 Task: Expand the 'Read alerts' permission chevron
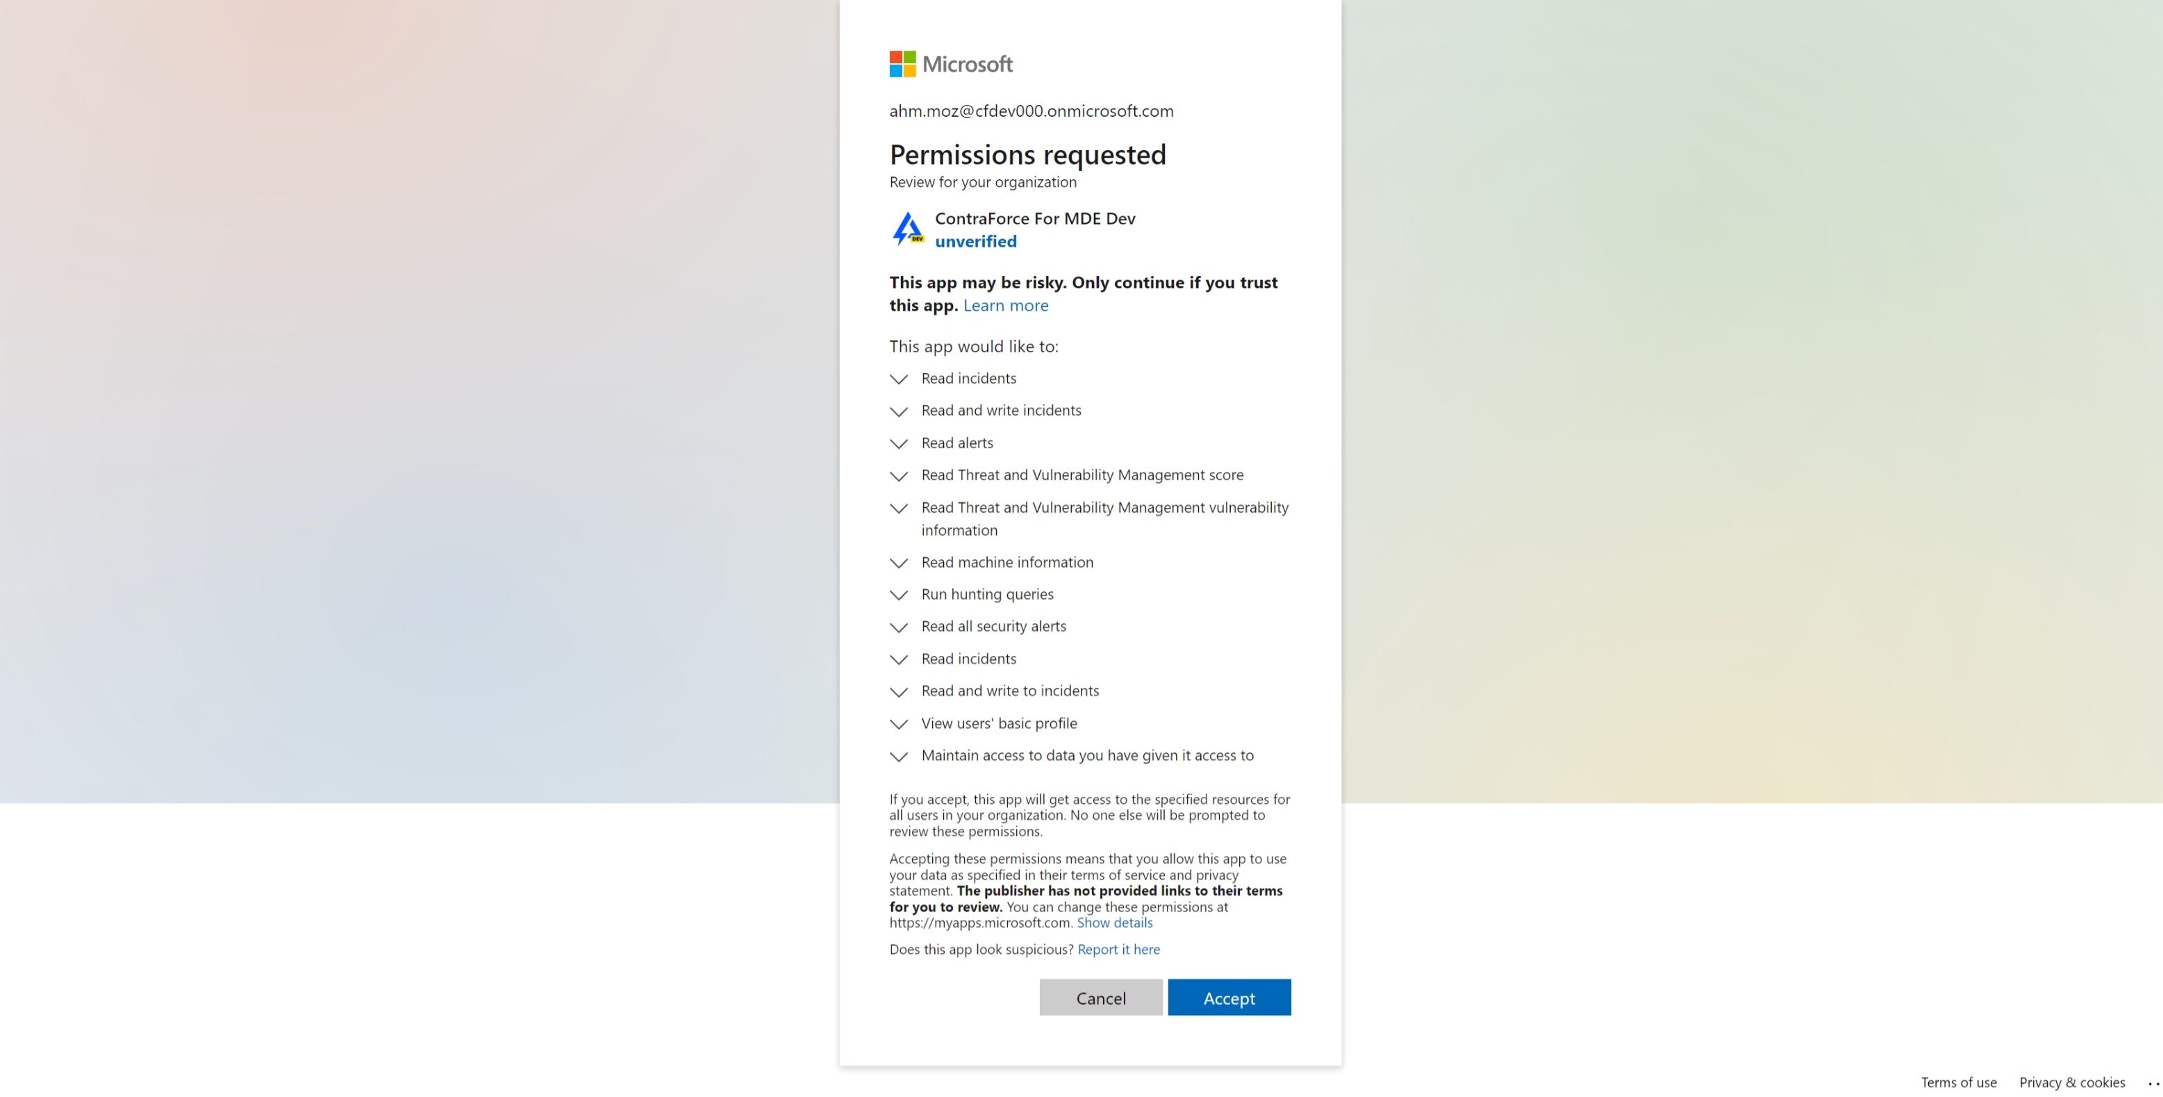[898, 443]
